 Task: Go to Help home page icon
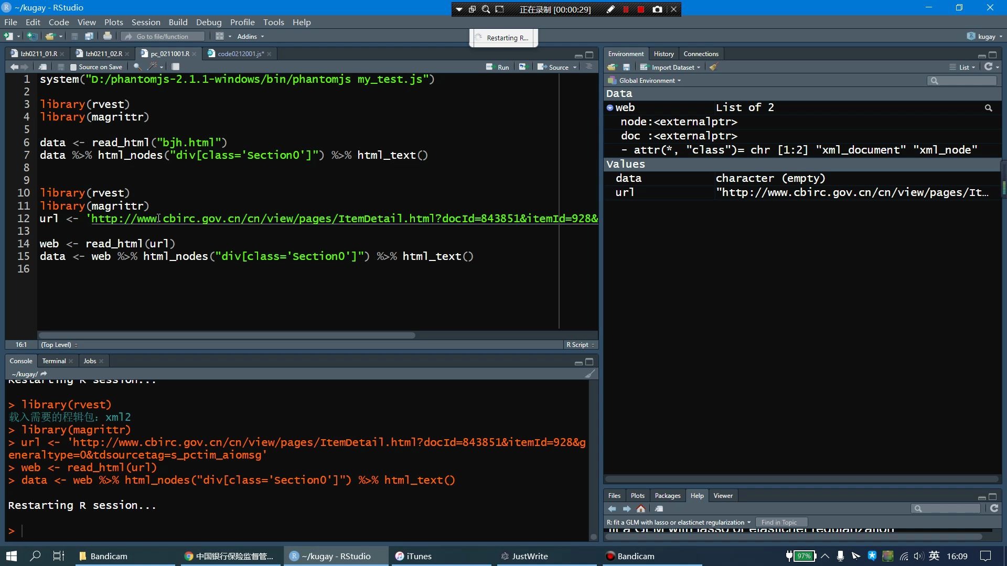(641, 509)
